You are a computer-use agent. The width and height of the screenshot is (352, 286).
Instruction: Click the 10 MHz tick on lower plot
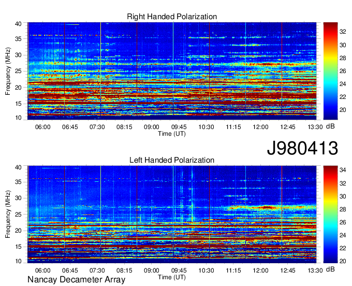click(x=19, y=261)
